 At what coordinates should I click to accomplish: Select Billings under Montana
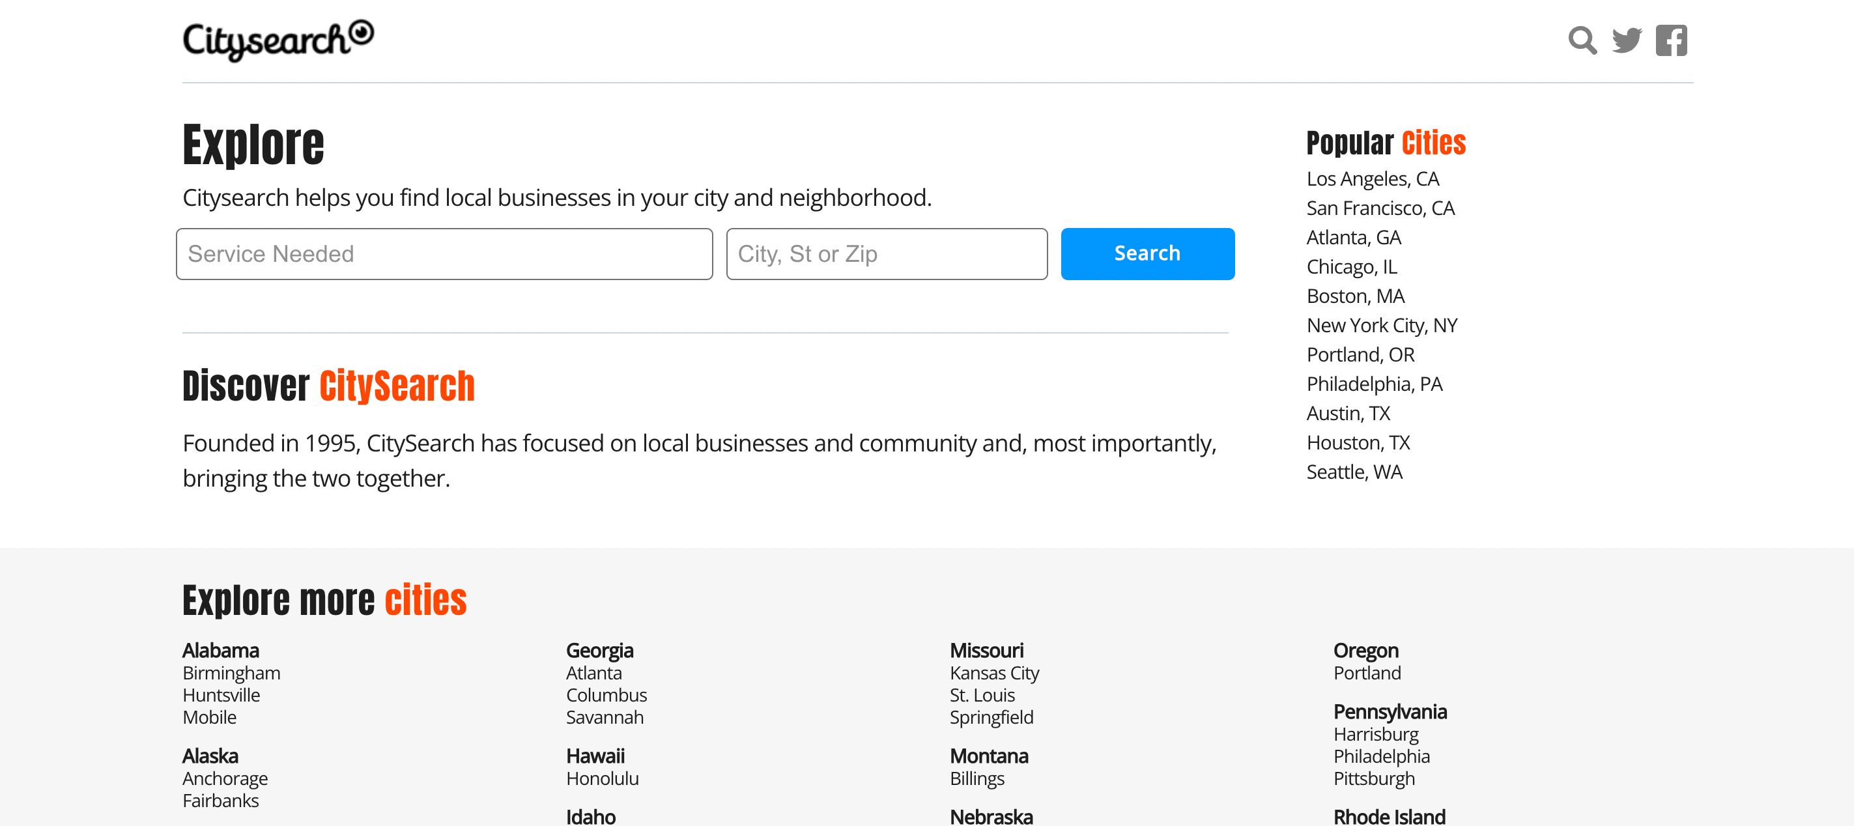click(x=977, y=778)
